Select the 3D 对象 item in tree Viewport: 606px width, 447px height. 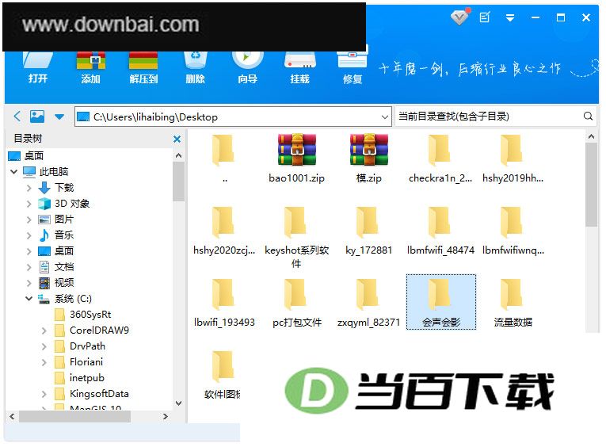pos(64,204)
